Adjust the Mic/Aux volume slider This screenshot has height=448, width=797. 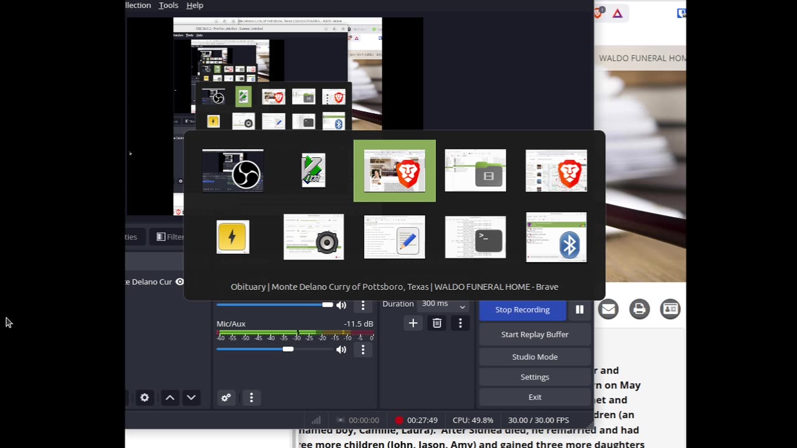(275, 350)
